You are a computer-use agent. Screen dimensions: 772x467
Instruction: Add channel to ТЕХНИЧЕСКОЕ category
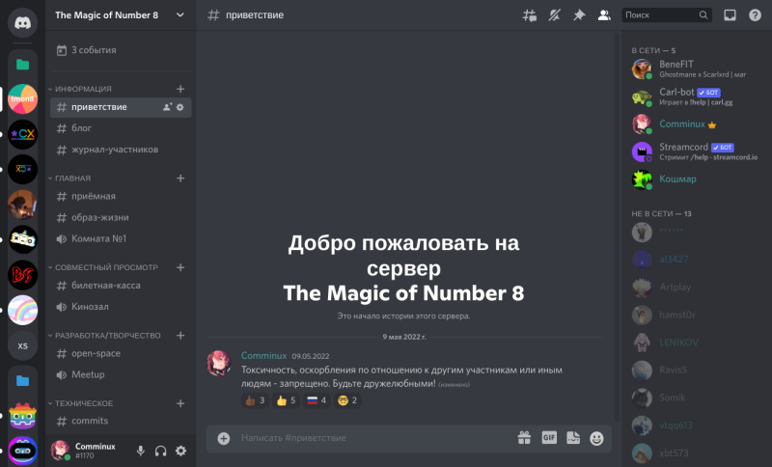180,403
